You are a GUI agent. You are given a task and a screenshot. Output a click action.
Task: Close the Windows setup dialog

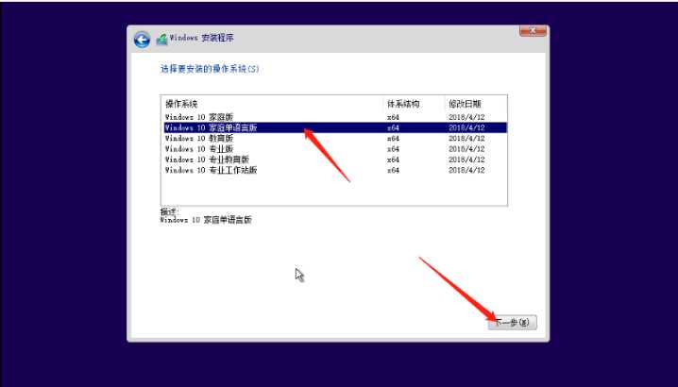click(x=533, y=31)
